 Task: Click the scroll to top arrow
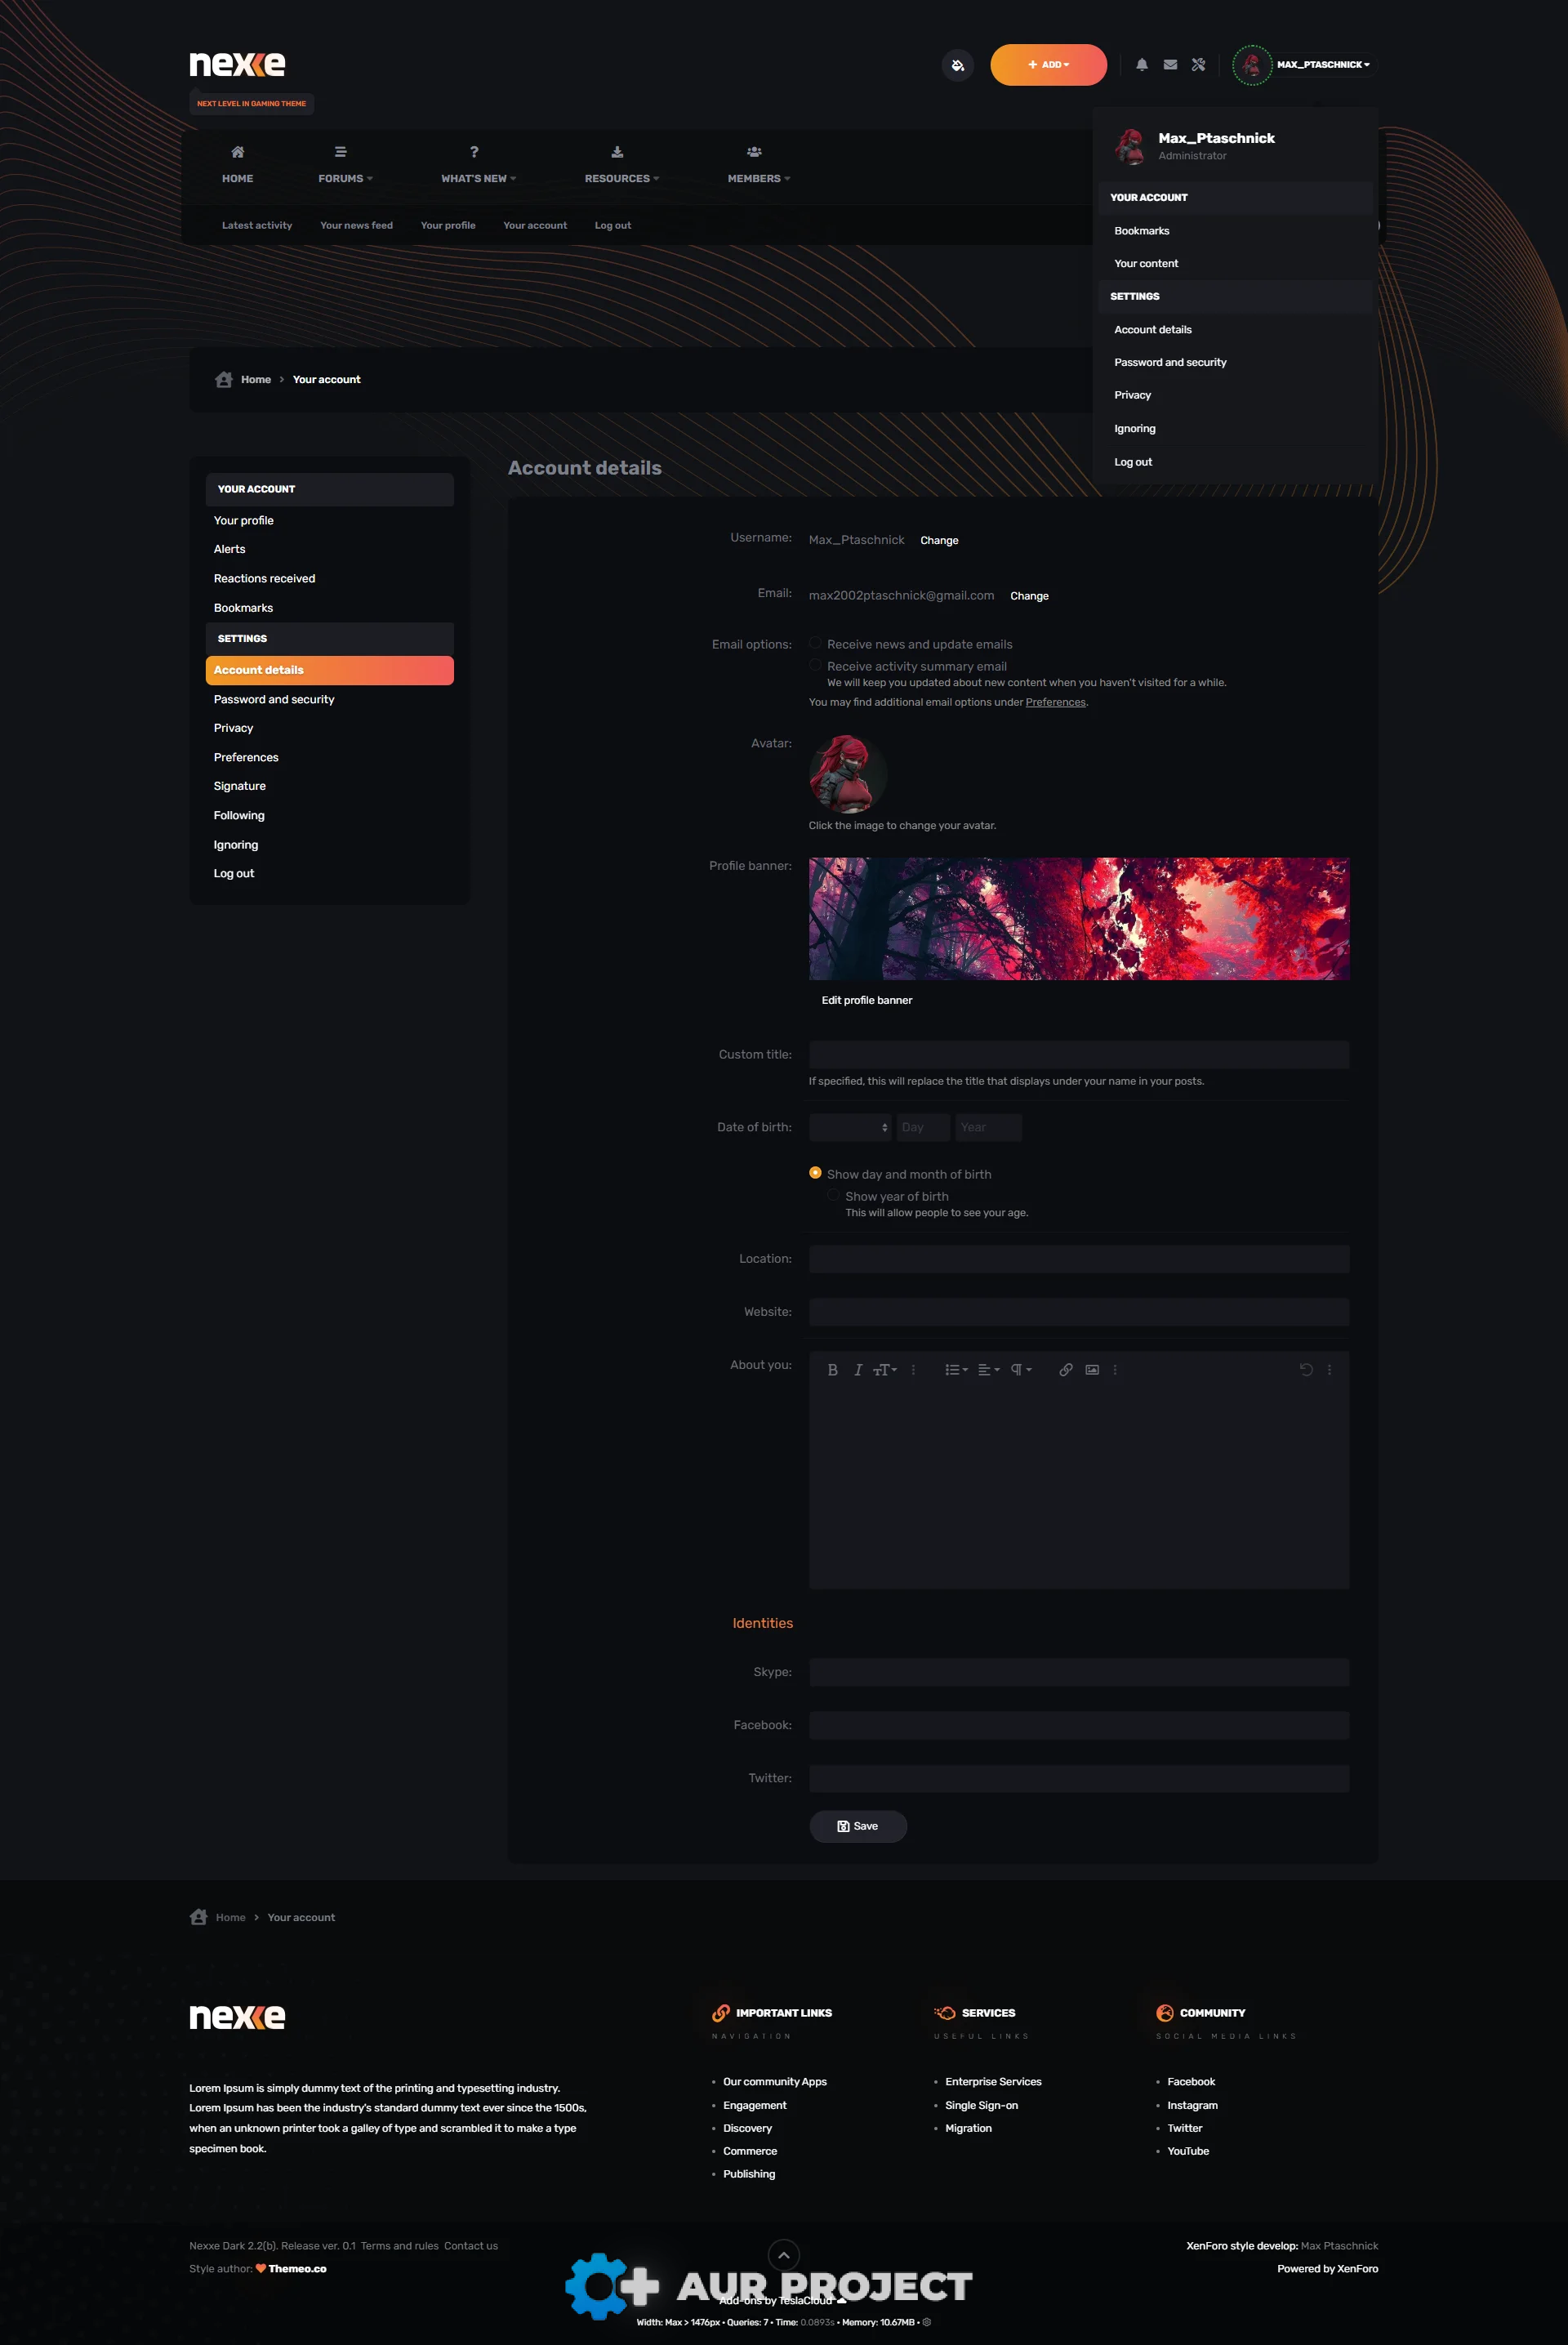[783, 2255]
